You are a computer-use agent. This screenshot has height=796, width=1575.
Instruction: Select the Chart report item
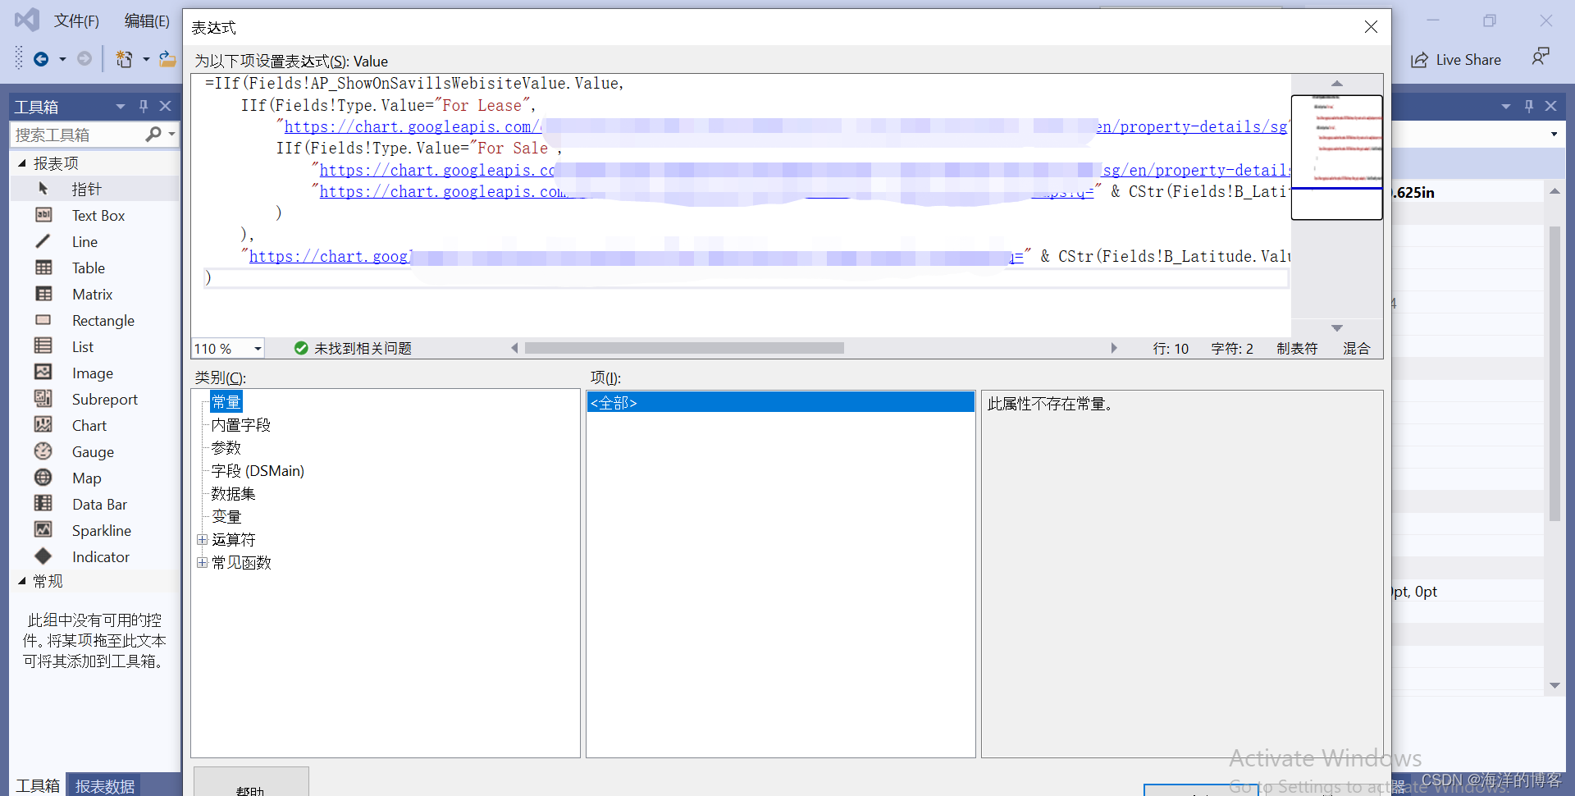[89, 425]
